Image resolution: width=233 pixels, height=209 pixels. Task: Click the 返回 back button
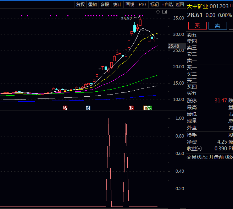(179, 5)
